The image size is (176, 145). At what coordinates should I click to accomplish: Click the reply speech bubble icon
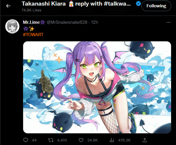26,140
